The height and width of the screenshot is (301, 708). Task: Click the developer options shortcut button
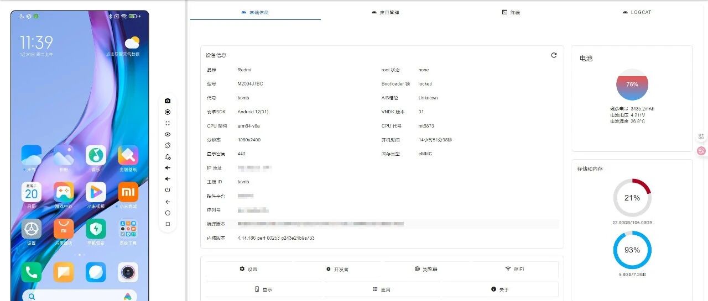[337, 269]
